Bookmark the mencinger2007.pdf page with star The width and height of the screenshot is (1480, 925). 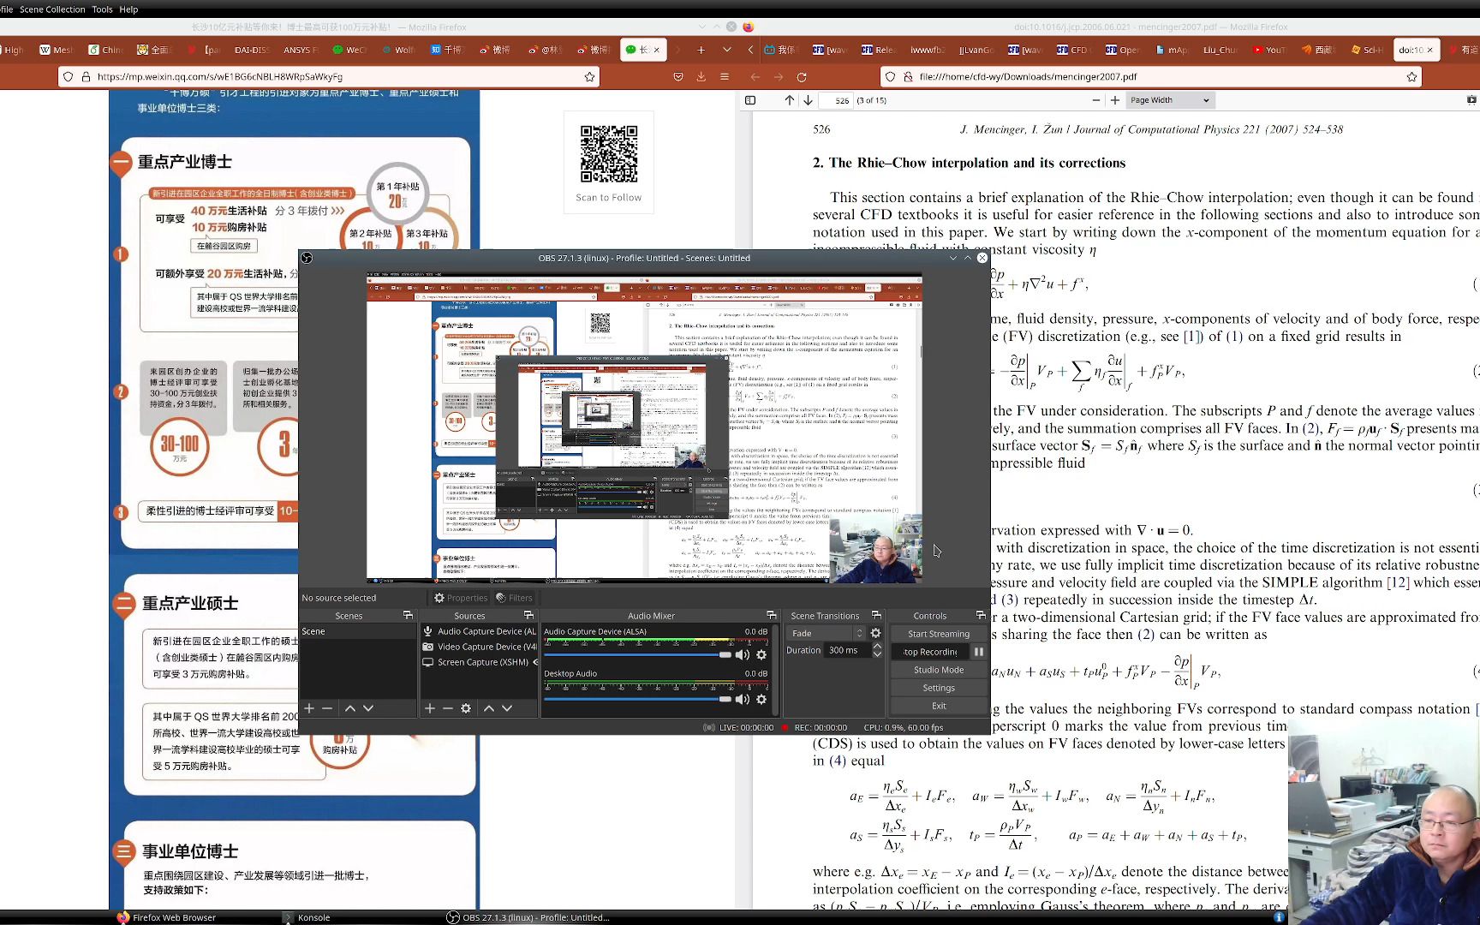1411,77
